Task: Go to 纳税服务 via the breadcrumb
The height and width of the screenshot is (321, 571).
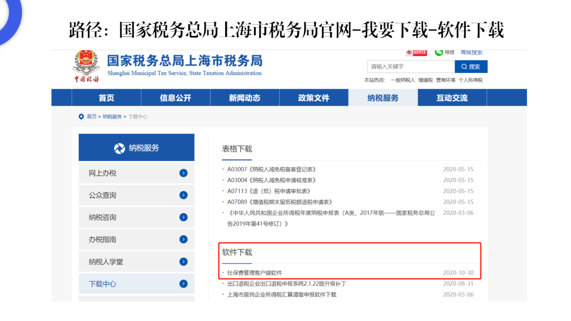Action: pos(112,117)
